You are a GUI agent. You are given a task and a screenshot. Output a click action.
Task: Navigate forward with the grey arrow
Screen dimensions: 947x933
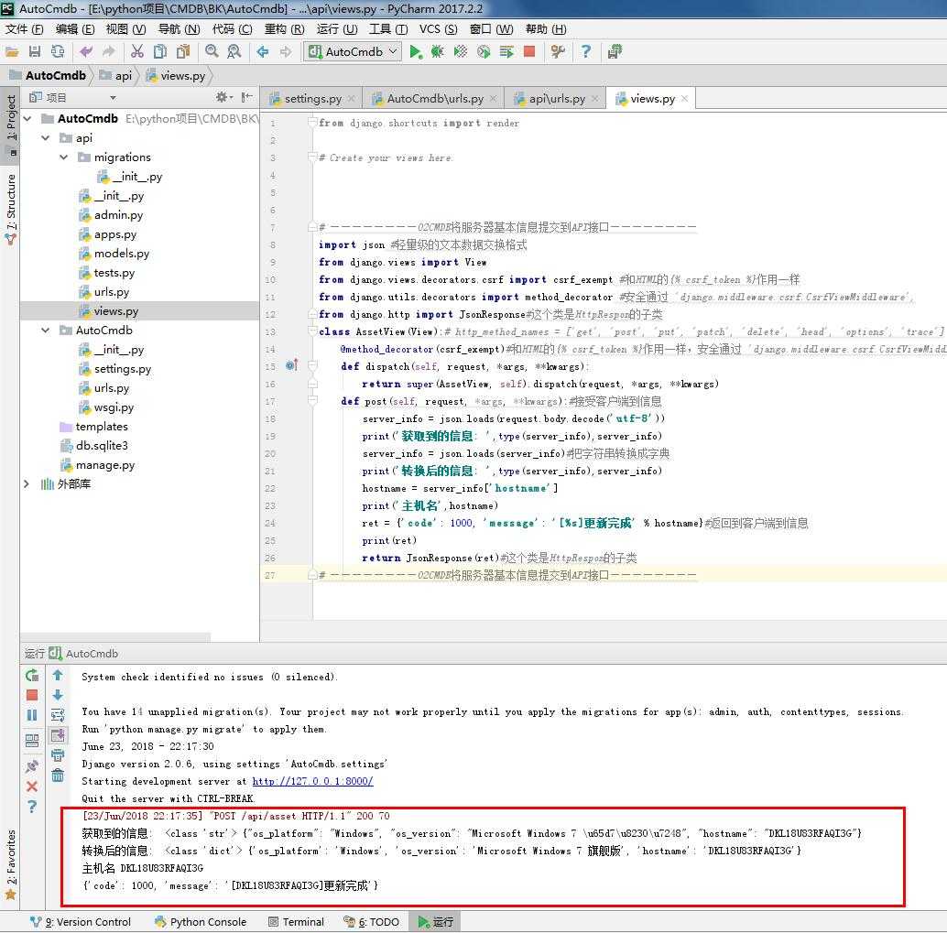point(286,52)
